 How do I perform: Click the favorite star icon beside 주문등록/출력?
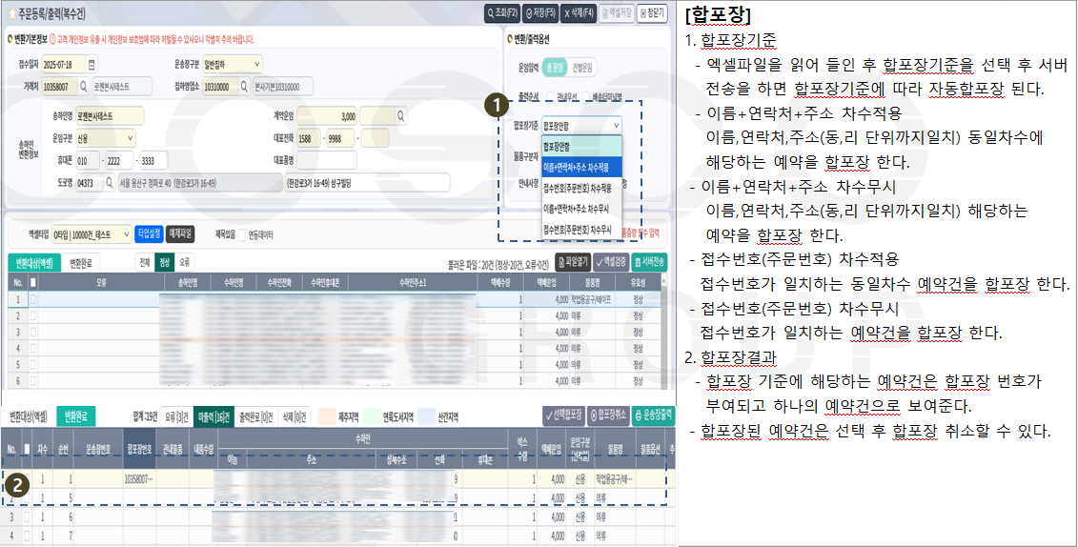click(x=12, y=13)
